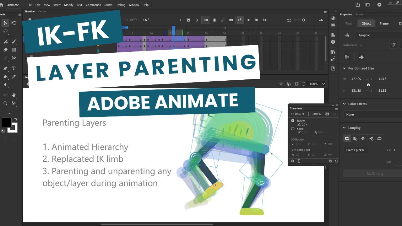402x226 pixels.
Task: Click the Share icon in title bar
Action: pyautogui.click(x=358, y=5)
